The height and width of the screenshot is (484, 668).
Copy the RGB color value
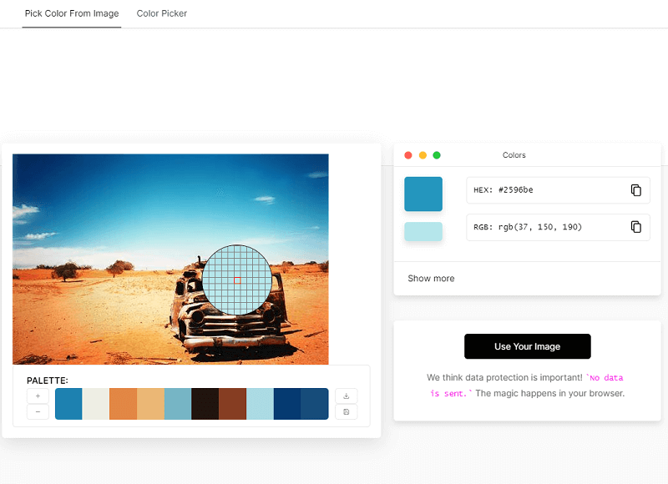635,227
